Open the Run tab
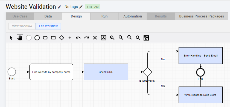 tap(104, 16)
